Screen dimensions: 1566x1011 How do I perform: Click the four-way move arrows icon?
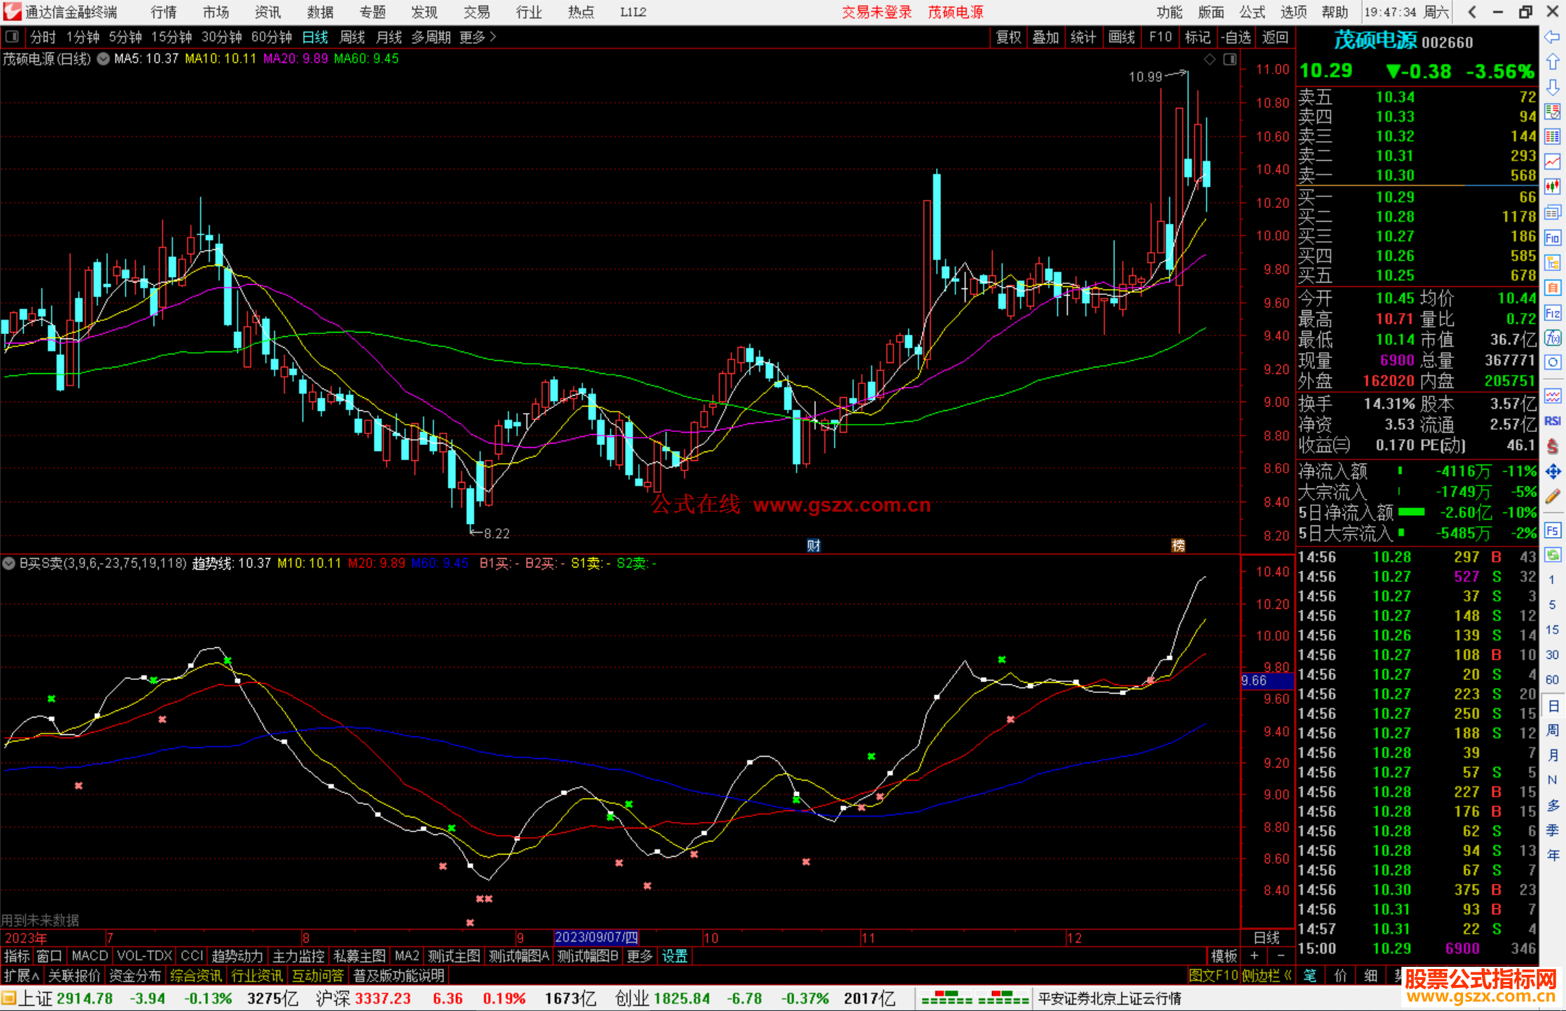click(x=1552, y=472)
